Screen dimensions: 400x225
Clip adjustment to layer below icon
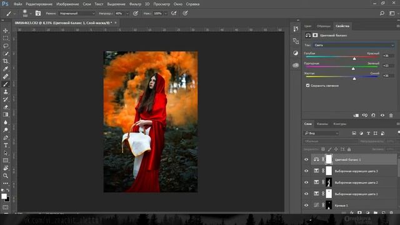coord(356,115)
